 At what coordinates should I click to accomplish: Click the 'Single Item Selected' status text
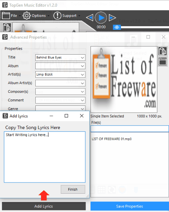[x=107, y=116]
